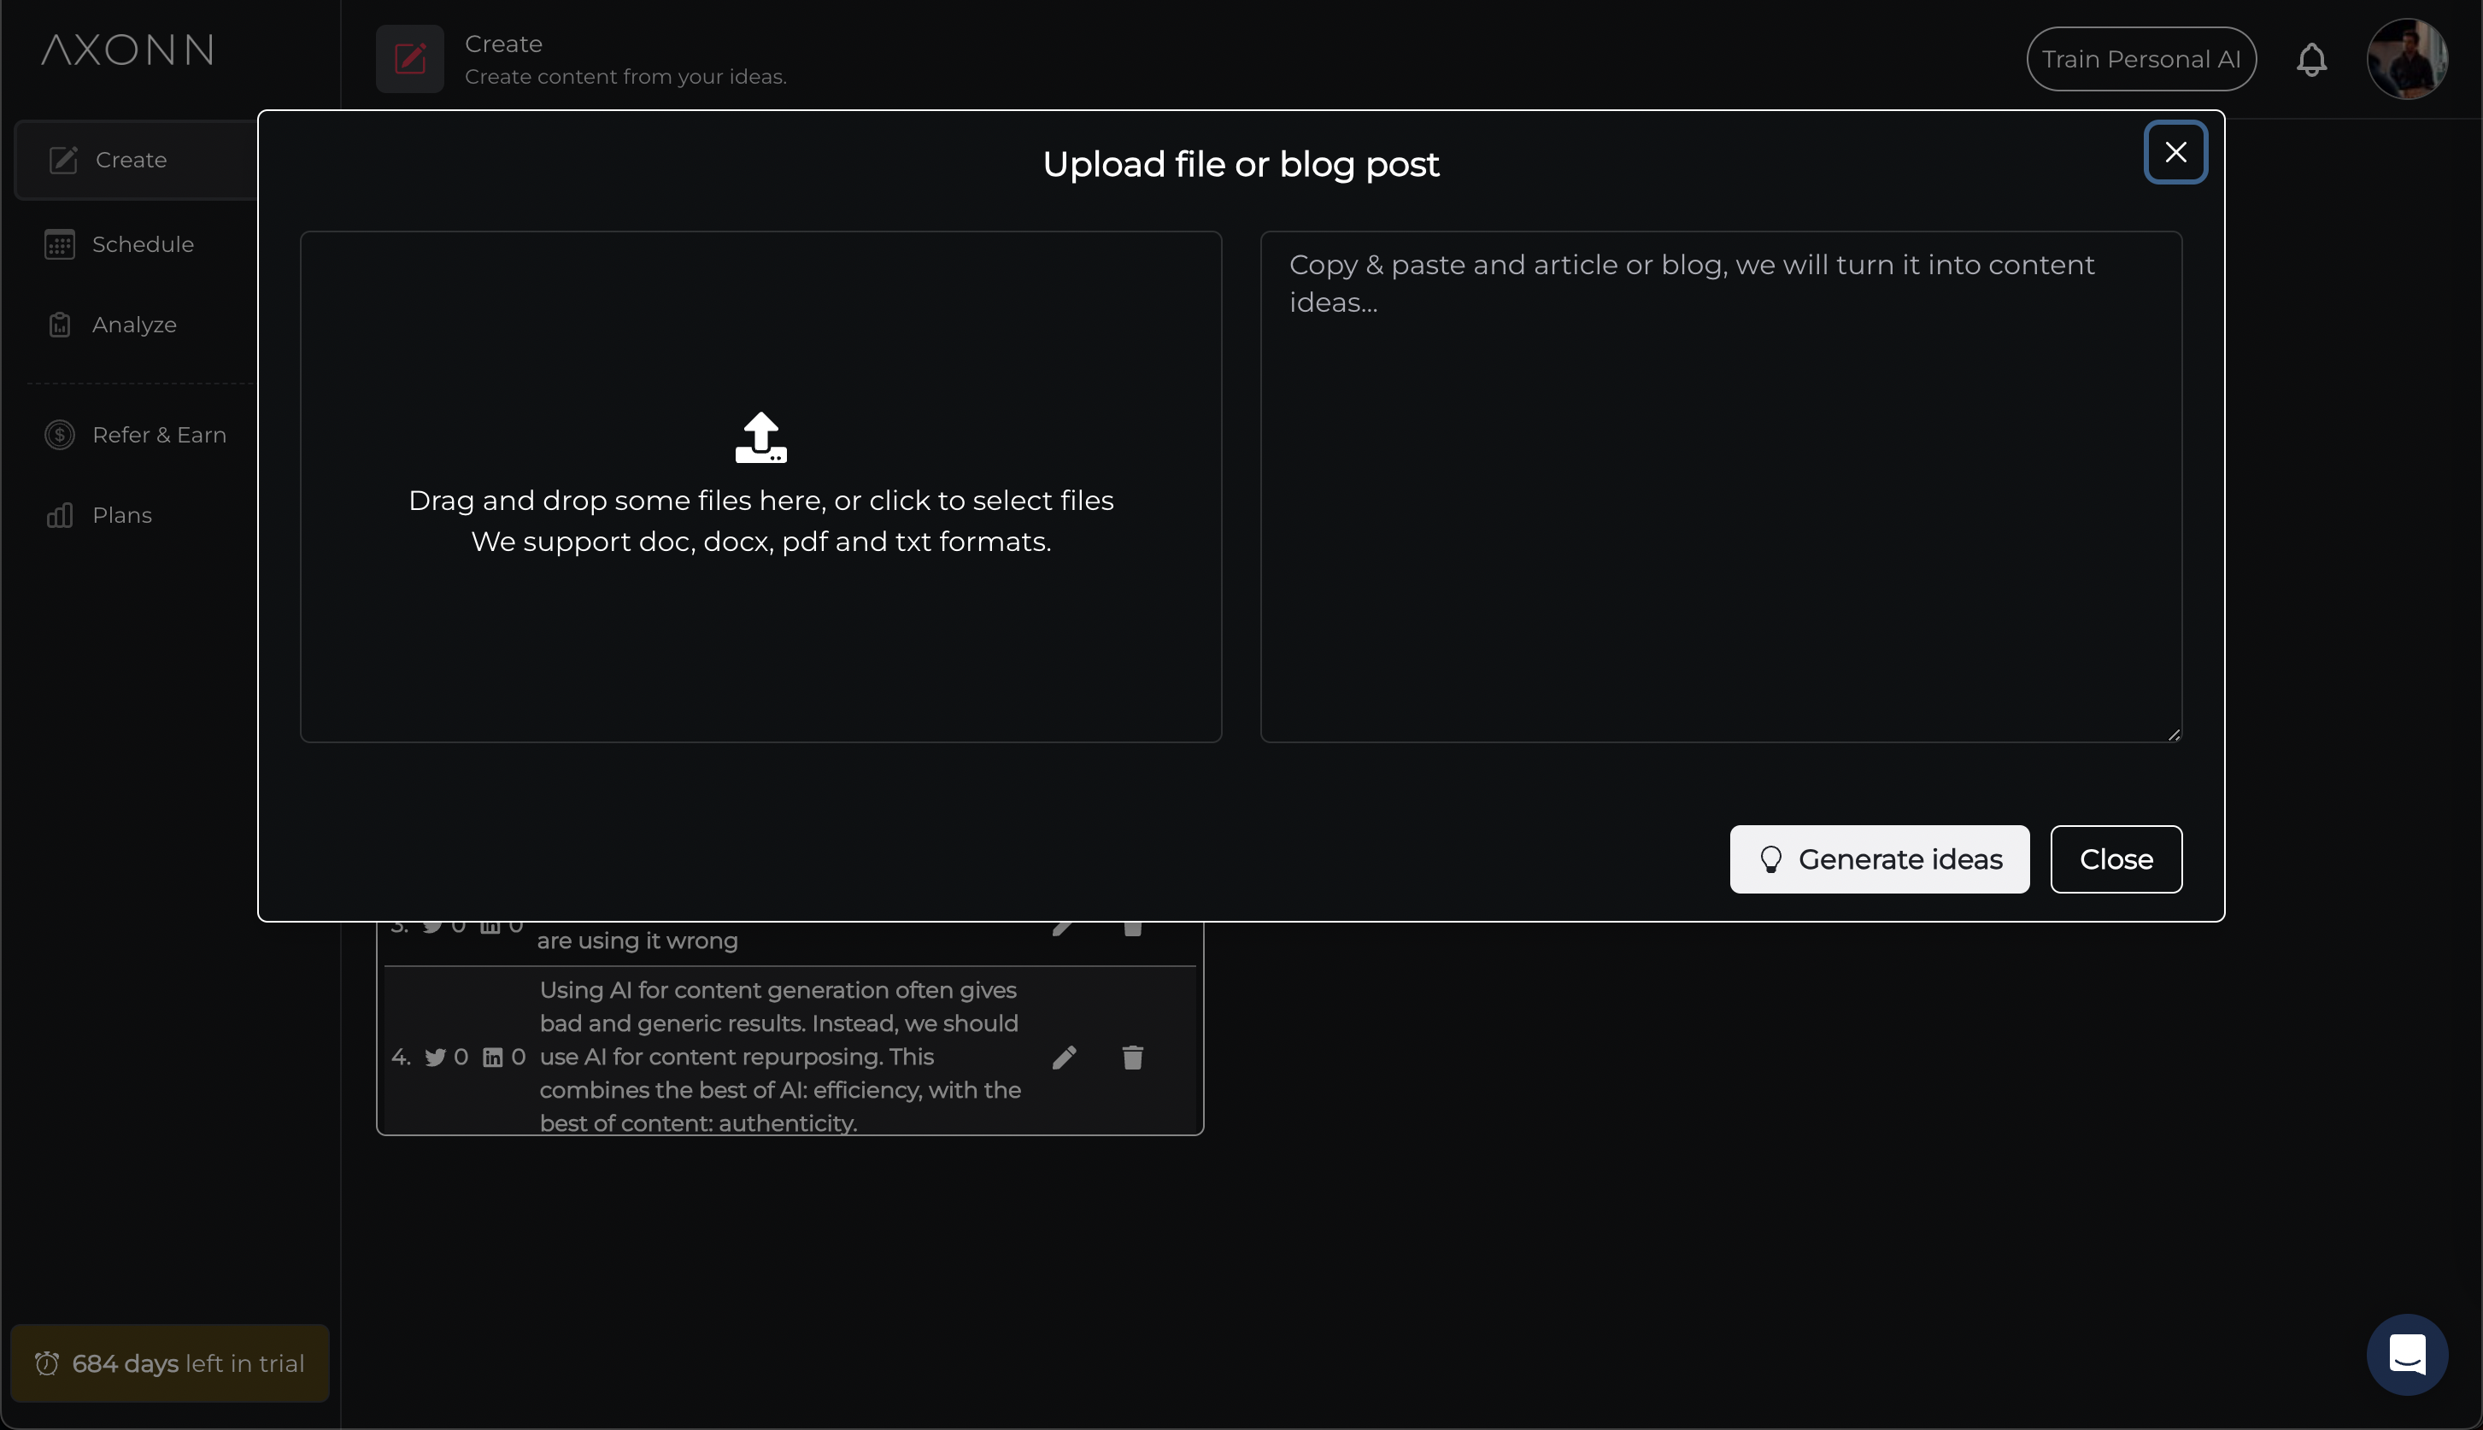Open the Schedule sidebar item
The height and width of the screenshot is (1430, 2483).
click(x=142, y=244)
